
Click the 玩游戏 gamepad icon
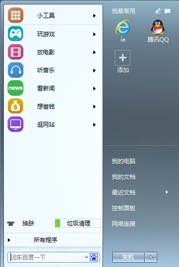(x=16, y=34)
